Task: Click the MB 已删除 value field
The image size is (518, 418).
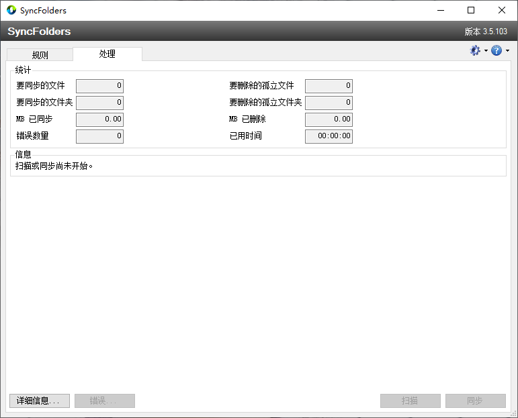Action: [329, 119]
